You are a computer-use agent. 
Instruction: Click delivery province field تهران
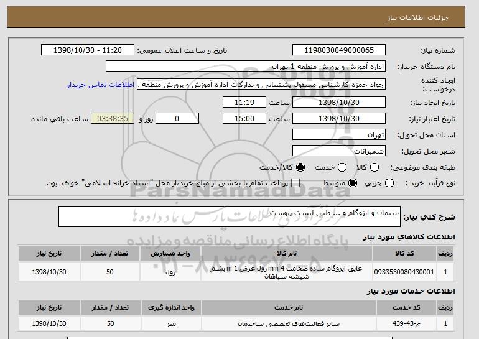click(x=339, y=135)
